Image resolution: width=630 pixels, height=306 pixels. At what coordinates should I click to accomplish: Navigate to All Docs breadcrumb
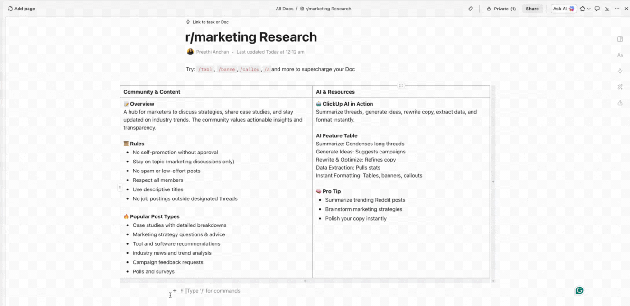[285, 9]
